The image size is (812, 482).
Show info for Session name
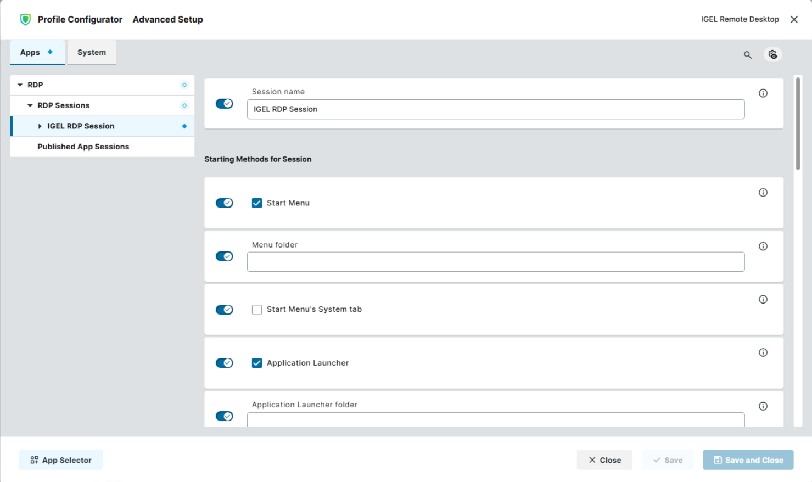point(763,93)
